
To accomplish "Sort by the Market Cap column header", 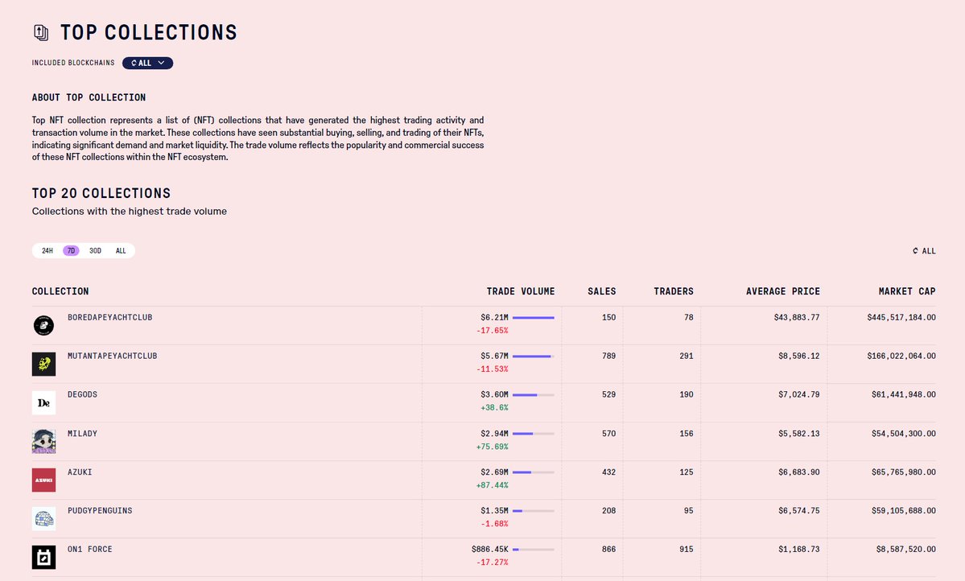I will point(907,291).
